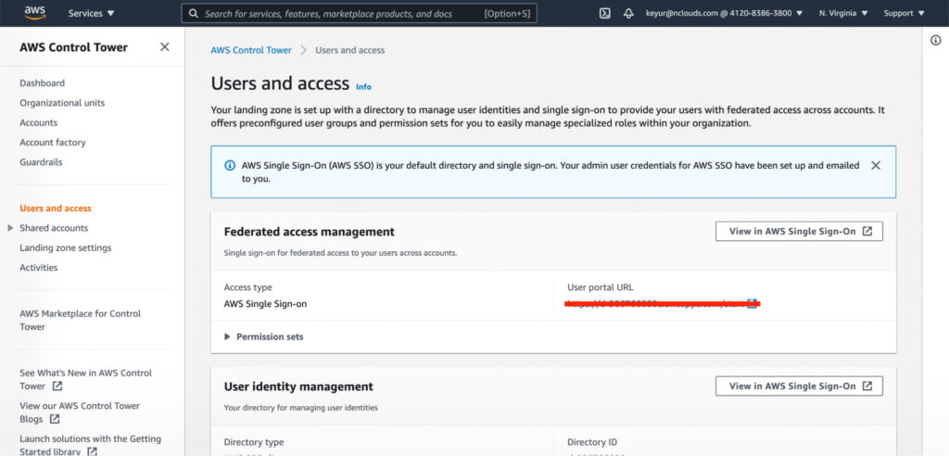Click the User portal URL label
Image resolution: width=949 pixels, height=456 pixels.
601,287
